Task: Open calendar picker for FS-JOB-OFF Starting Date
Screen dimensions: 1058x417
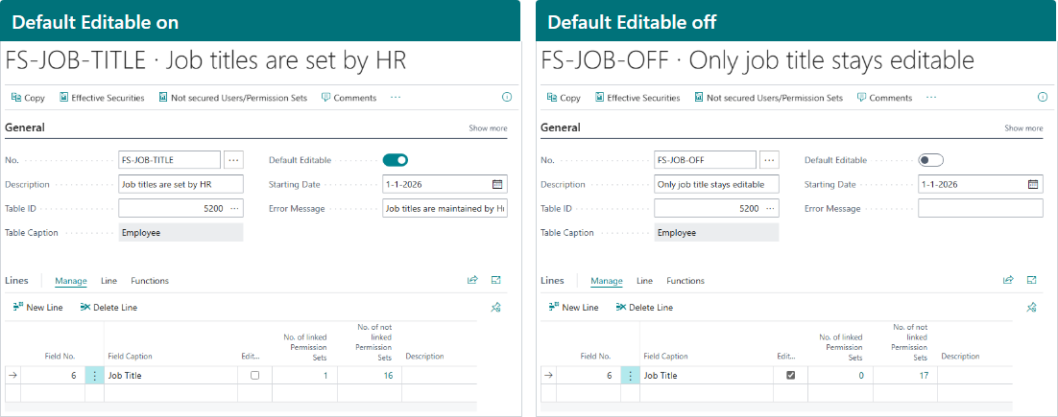Action: pos(1033,184)
